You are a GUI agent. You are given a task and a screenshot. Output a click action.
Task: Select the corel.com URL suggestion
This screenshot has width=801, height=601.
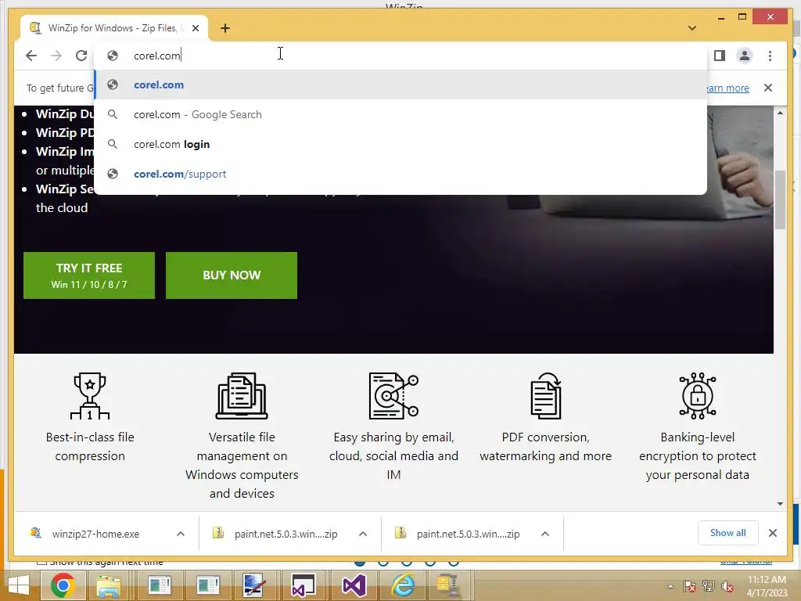tap(401, 85)
